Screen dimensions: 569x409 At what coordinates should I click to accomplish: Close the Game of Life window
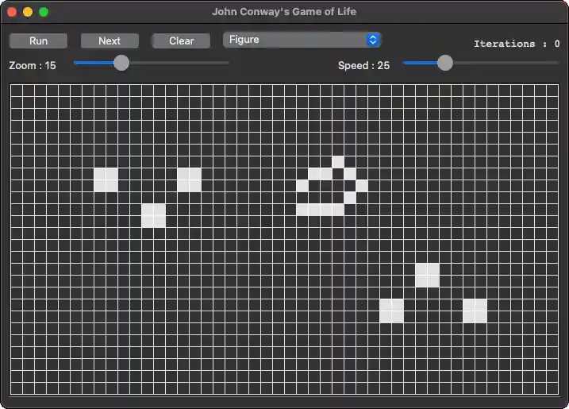[x=12, y=12]
